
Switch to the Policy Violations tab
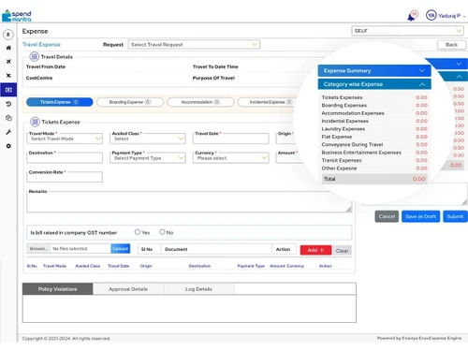tap(57, 289)
